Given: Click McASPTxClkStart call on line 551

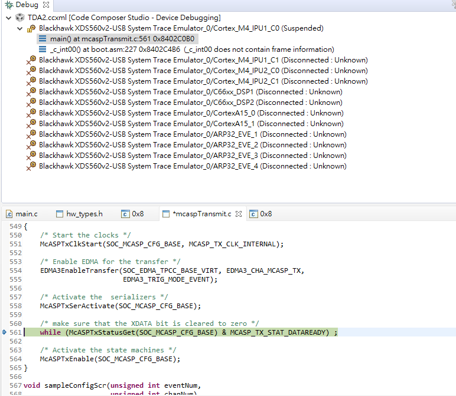Looking at the screenshot, I should pos(162,244).
